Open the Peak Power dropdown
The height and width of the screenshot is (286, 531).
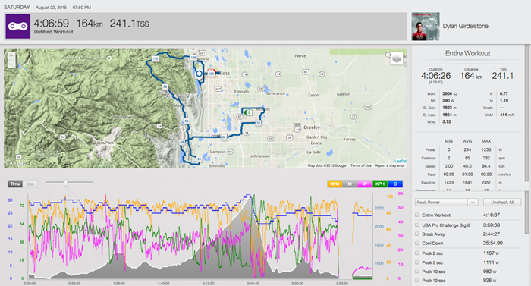[446, 203]
